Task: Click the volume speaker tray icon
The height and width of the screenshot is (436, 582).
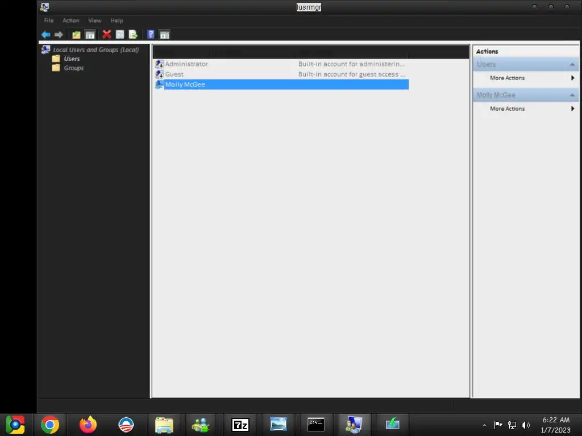Action: (x=526, y=425)
